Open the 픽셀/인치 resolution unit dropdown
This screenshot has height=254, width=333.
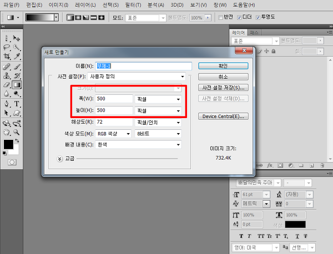click(158, 123)
